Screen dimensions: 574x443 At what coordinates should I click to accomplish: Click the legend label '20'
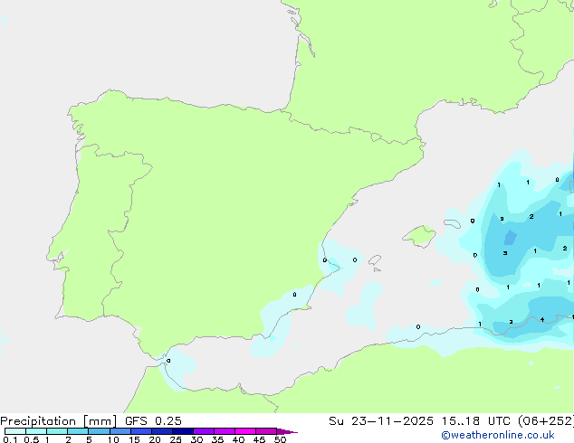(x=155, y=439)
